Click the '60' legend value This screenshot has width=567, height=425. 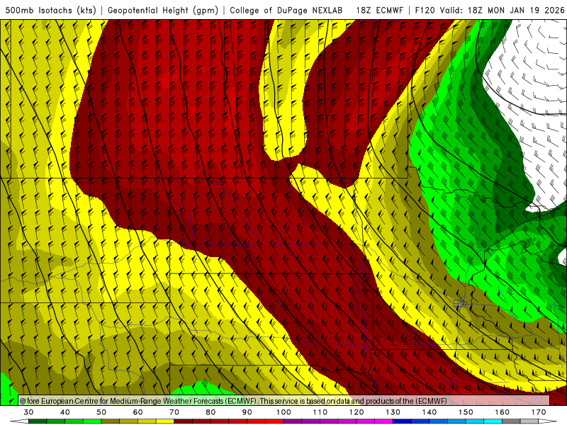(137, 412)
